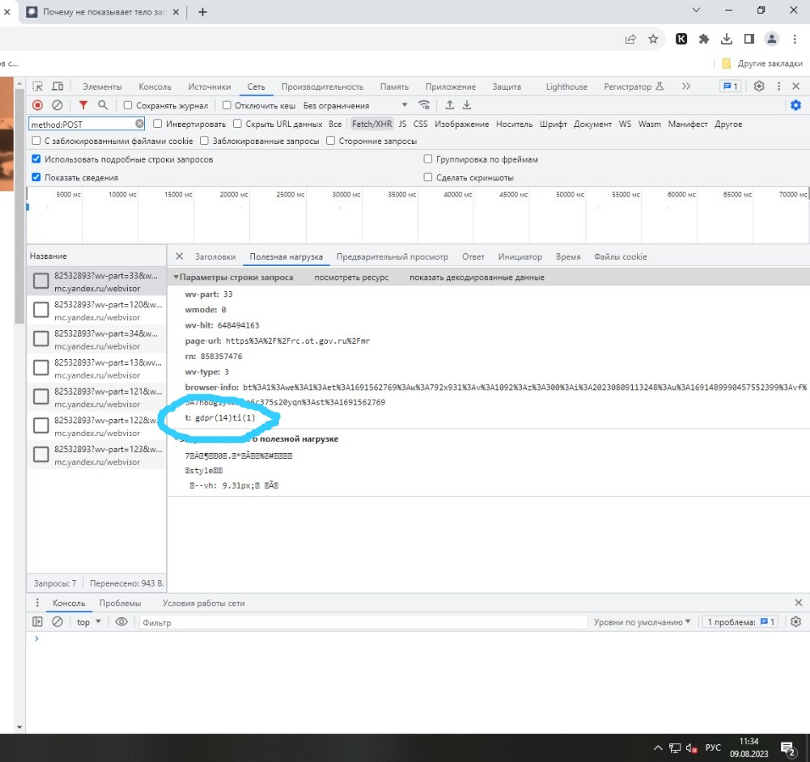Open Заголовки tab of request
Image resolution: width=810 pixels, height=762 pixels.
(x=215, y=257)
